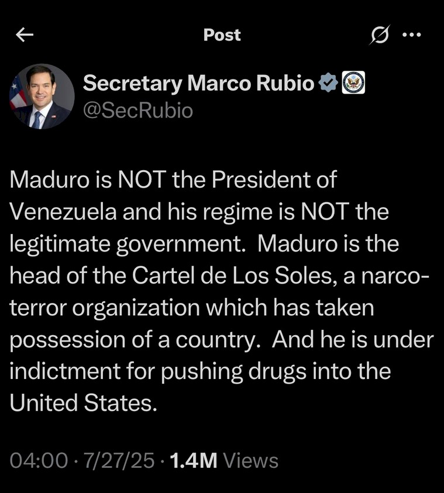The image size is (444, 493).
Task: Tap the 04:00 timestamp
Action: (x=39, y=461)
